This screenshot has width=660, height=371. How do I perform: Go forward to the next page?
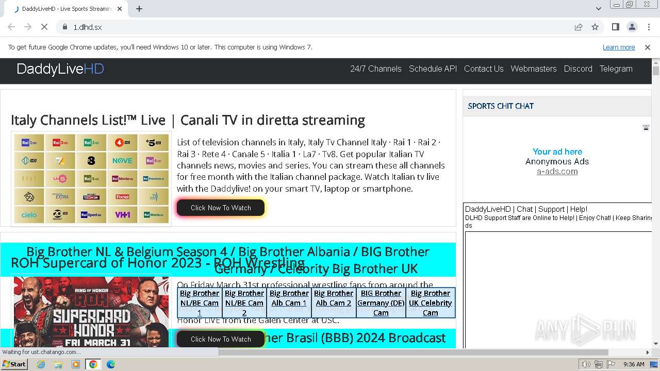tap(28, 27)
